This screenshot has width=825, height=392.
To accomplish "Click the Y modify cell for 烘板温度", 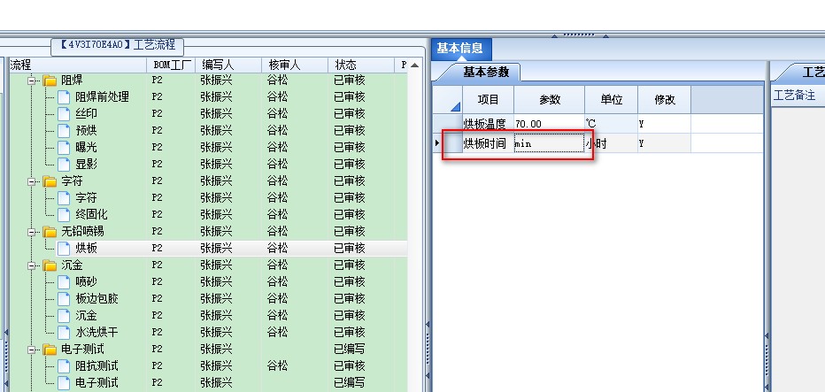I will (x=665, y=124).
